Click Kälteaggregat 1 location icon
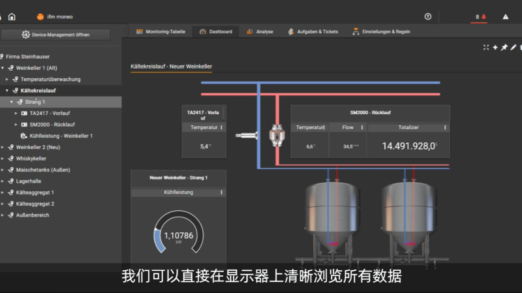522x293 pixels. click(x=10, y=193)
